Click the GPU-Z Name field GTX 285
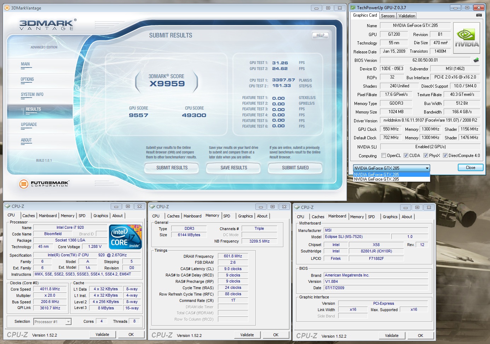The width and height of the screenshot is (490, 344). [x=415, y=25]
